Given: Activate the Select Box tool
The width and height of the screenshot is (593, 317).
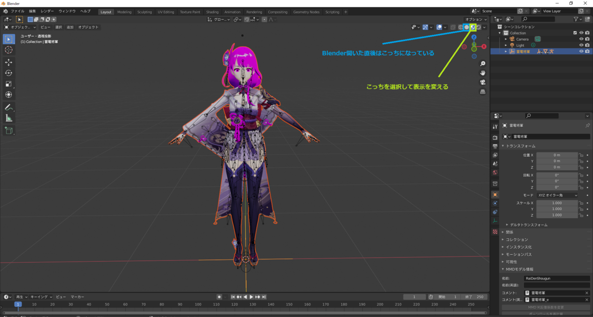Looking at the screenshot, I should [x=9, y=39].
